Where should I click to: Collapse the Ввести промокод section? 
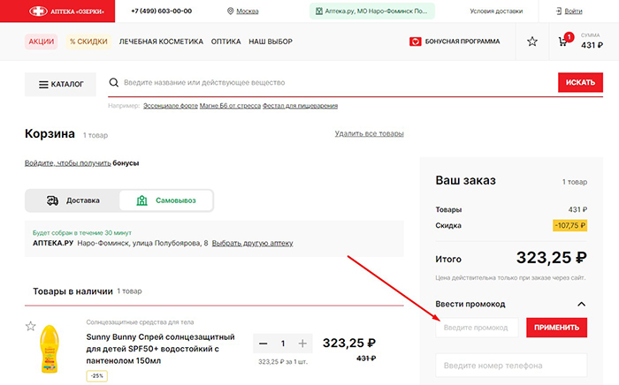[x=581, y=304]
